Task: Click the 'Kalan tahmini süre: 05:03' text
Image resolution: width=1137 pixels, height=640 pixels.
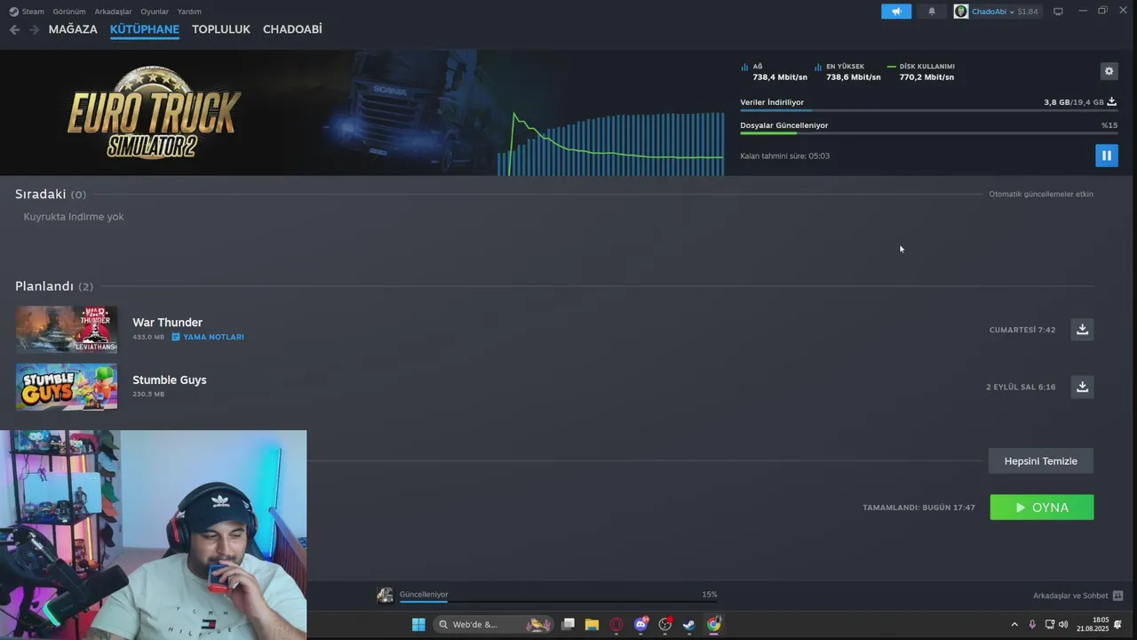Action: pos(785,156)
